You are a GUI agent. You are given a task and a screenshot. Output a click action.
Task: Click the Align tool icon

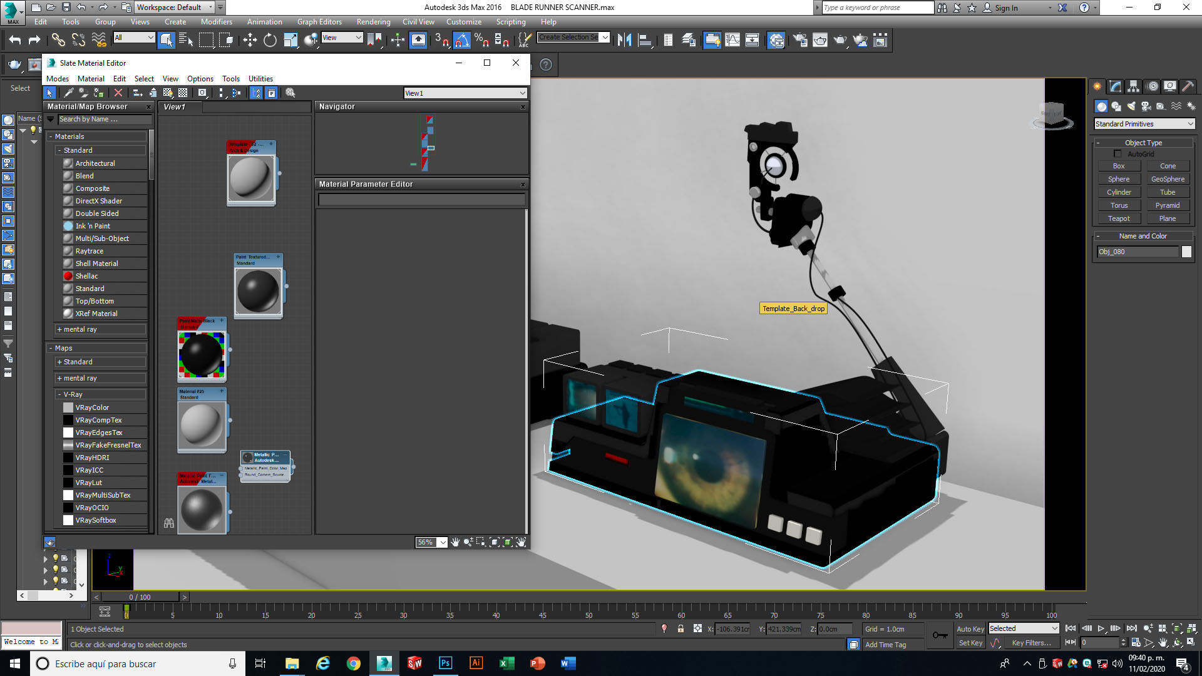(644, 40)
